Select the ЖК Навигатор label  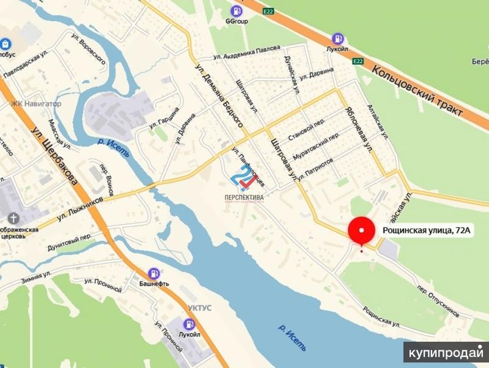click(36, 103)
